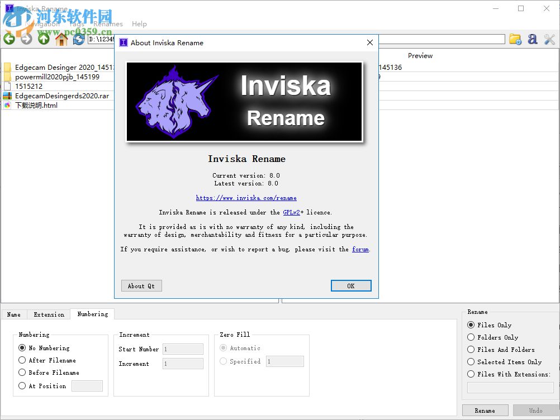Open the Help menu
The width and height of the screenshot is (560, 420).
coord(139,24)
